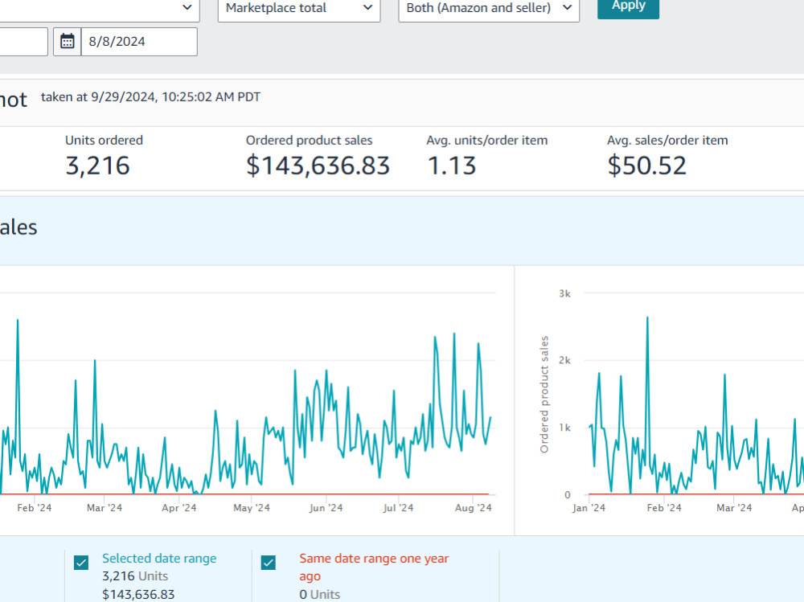Viewport: 804px width, 602px height.
Task: Click the Mar '24 axis label on left chart
Action: pyautogui.click(x=105, y=508)
